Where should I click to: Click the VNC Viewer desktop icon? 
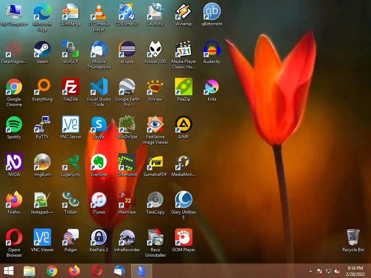42,237
